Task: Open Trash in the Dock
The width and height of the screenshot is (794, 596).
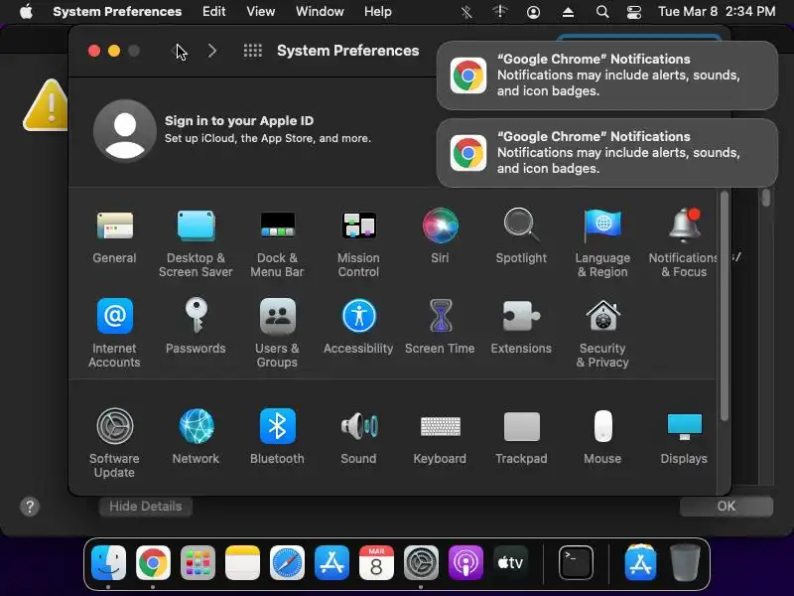Action: click(x=685, y=562)
